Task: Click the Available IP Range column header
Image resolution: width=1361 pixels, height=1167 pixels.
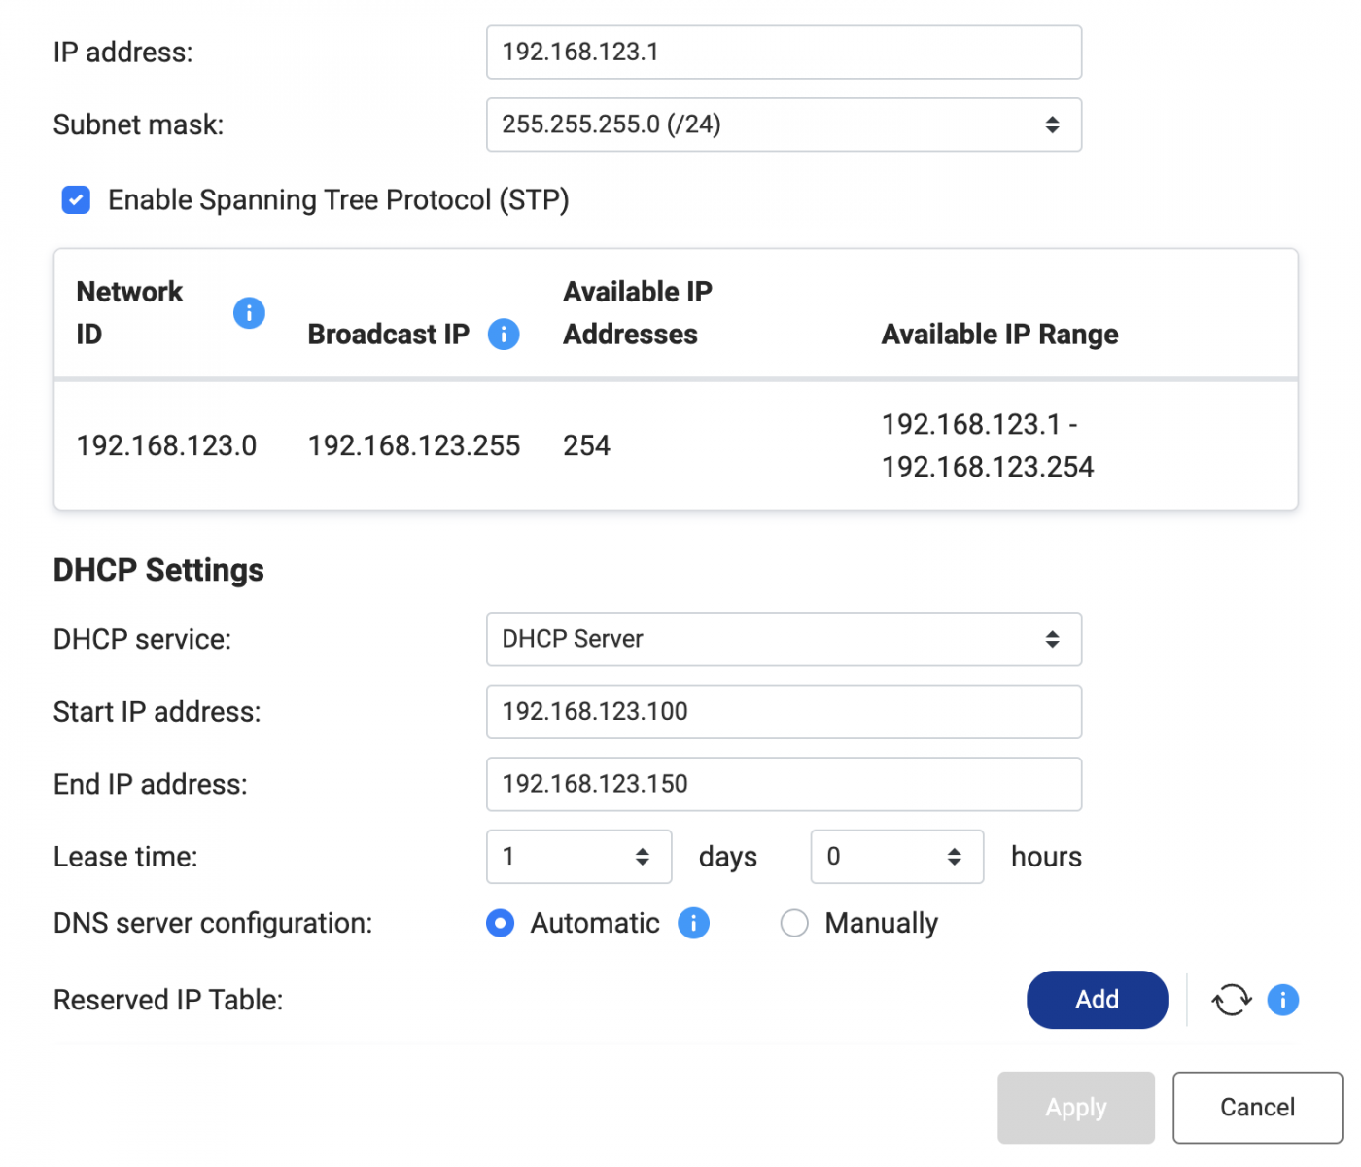Action: 999,335
